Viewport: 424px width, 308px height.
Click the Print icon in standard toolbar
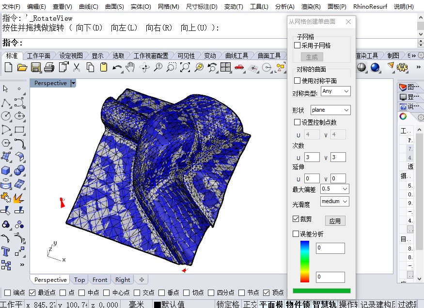pyautogui.click(x=49, y=67)
